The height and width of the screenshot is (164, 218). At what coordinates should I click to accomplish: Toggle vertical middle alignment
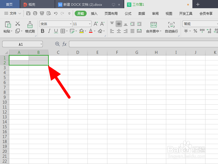click(x=119, y=24)
